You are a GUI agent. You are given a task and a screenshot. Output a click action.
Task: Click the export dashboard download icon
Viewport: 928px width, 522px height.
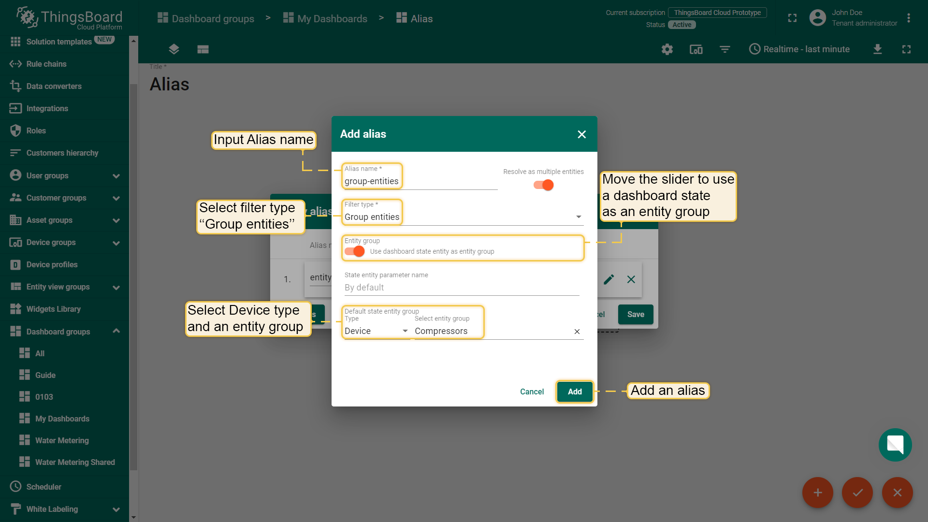[877, 49]
